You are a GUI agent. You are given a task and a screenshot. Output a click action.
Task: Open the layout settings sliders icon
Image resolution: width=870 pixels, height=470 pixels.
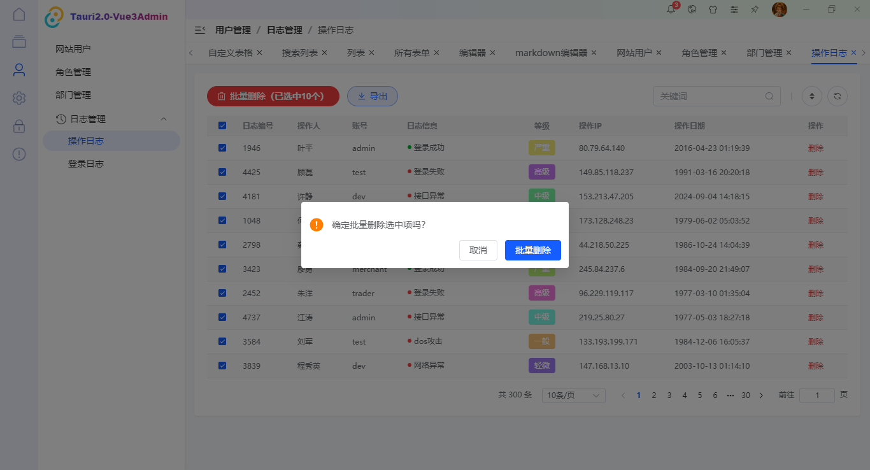click(734, 9)
